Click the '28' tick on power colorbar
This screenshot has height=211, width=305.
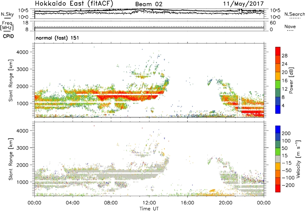pos(284,56)
